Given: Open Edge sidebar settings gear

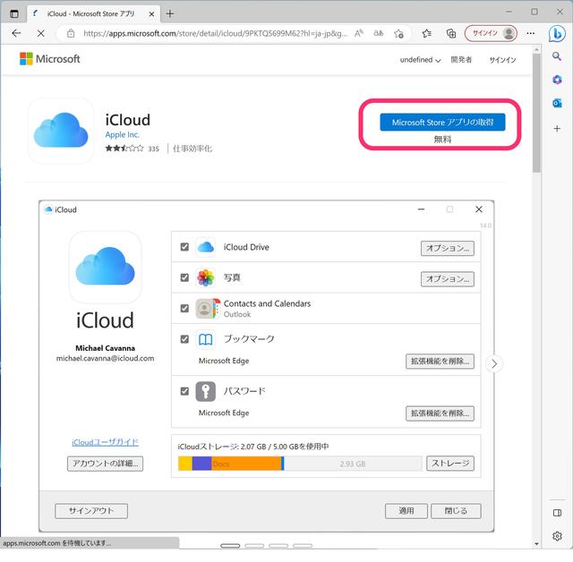Looking at the screenshot, I should pos(557,536).
